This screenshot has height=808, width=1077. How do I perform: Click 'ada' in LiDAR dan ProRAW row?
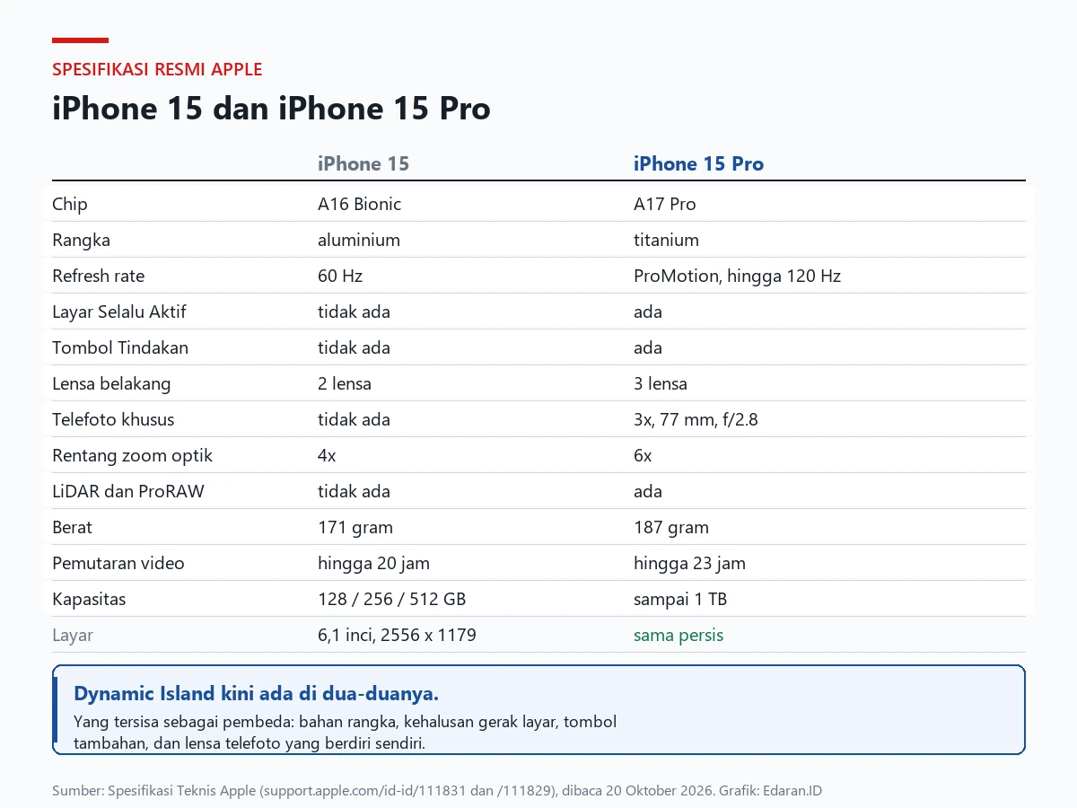648,491
